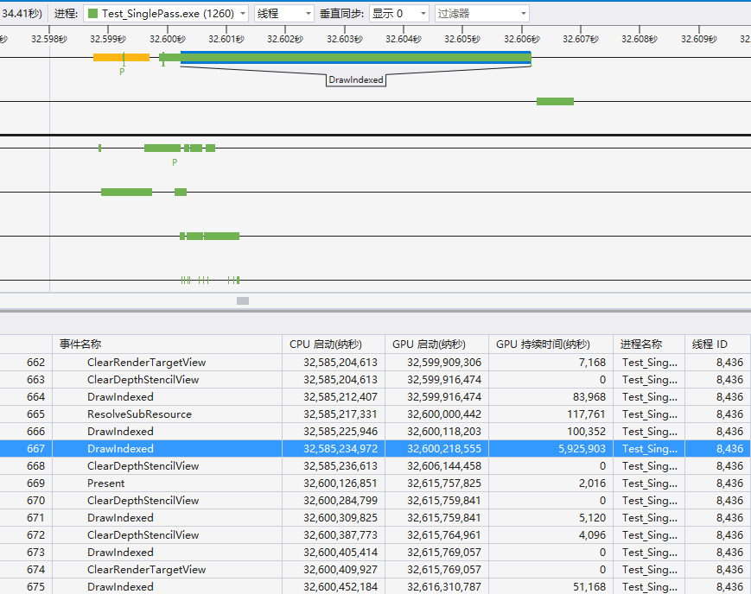The image size is (751, 594).
Task: Click GPU duration value 5,925,903
Action: [582, 448]
